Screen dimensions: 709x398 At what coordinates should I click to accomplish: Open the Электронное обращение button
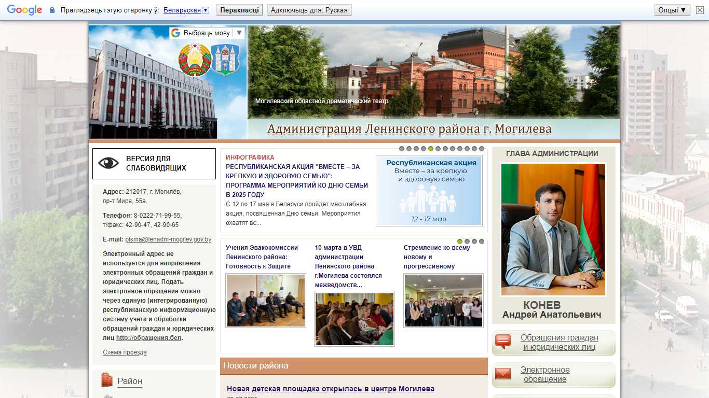pyautogui.click(x=553, y=375)
